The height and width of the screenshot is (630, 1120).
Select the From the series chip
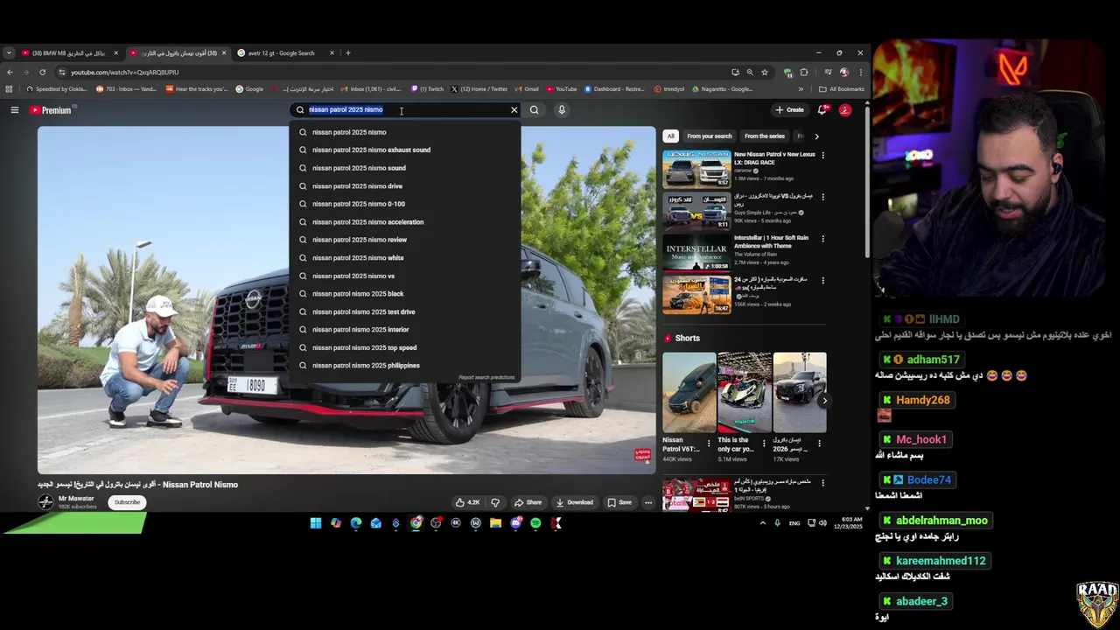click(x=764, y=136)
